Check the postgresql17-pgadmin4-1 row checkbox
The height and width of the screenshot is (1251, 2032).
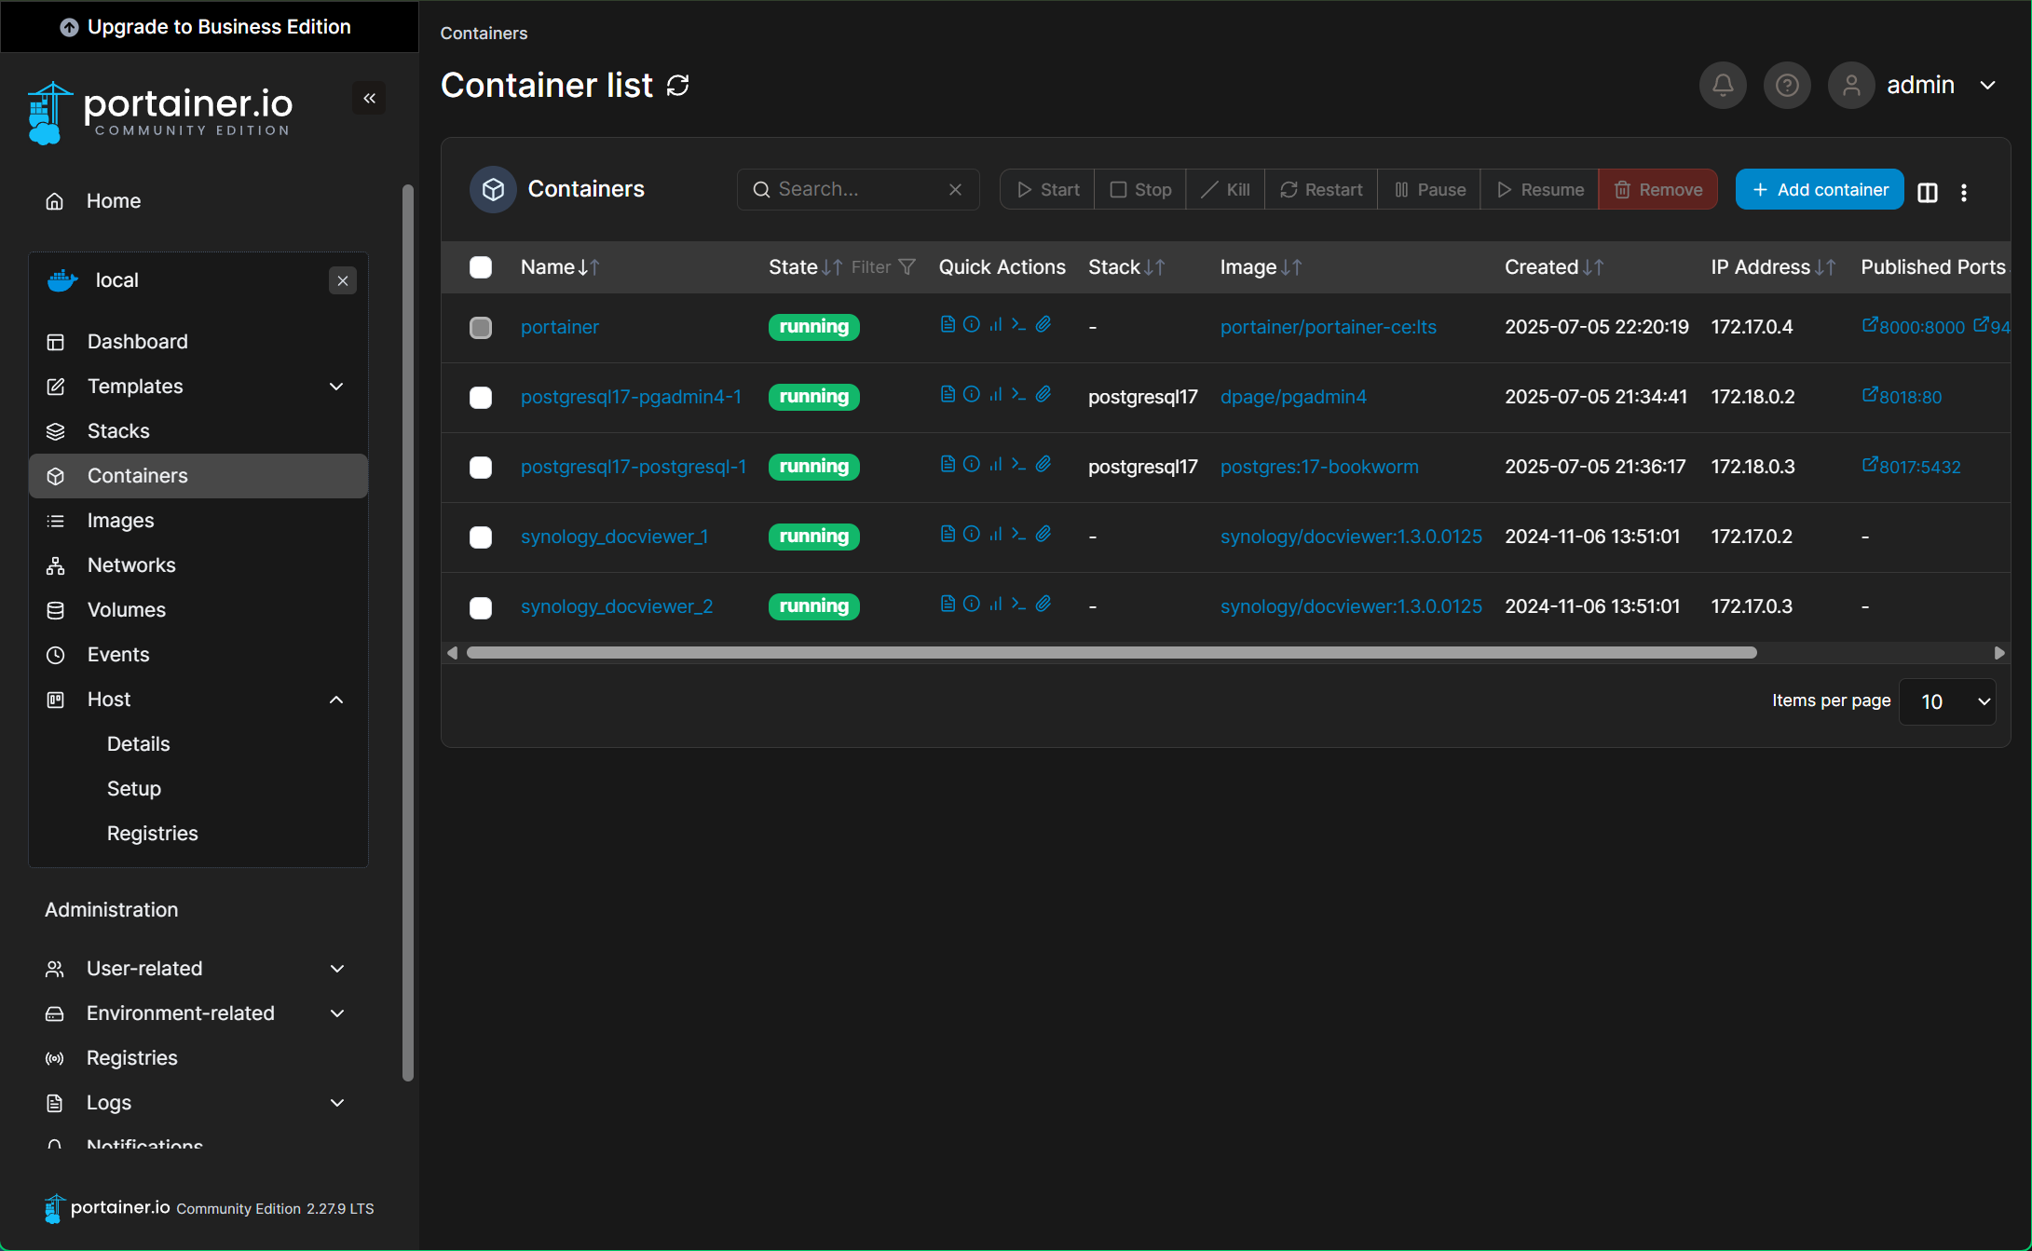481,397
